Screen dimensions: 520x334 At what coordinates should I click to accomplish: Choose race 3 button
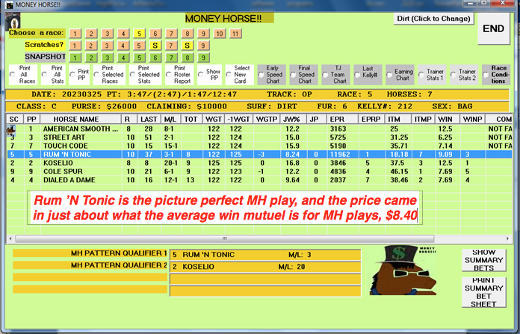coord(107,34)
